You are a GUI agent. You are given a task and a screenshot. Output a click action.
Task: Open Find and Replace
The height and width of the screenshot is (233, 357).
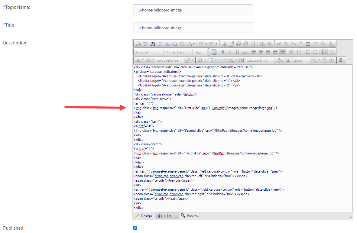[153, 44]
